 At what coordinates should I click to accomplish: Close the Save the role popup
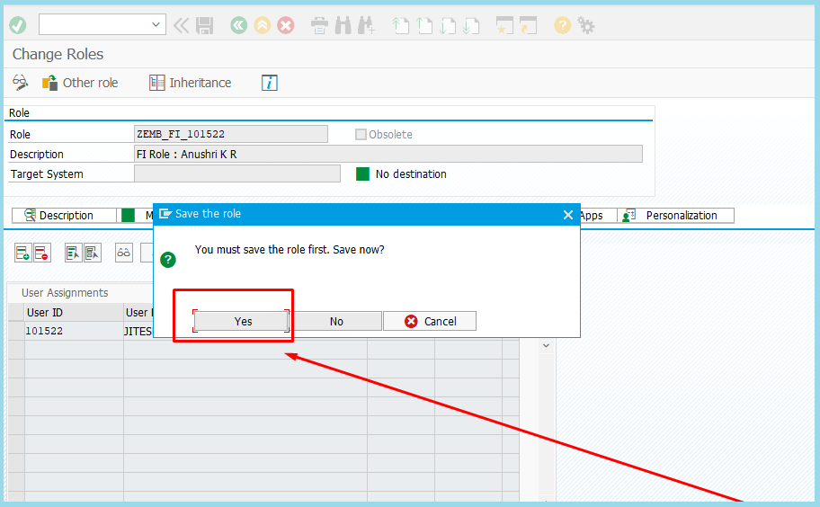pyautogui.click(x=567, y=215)
